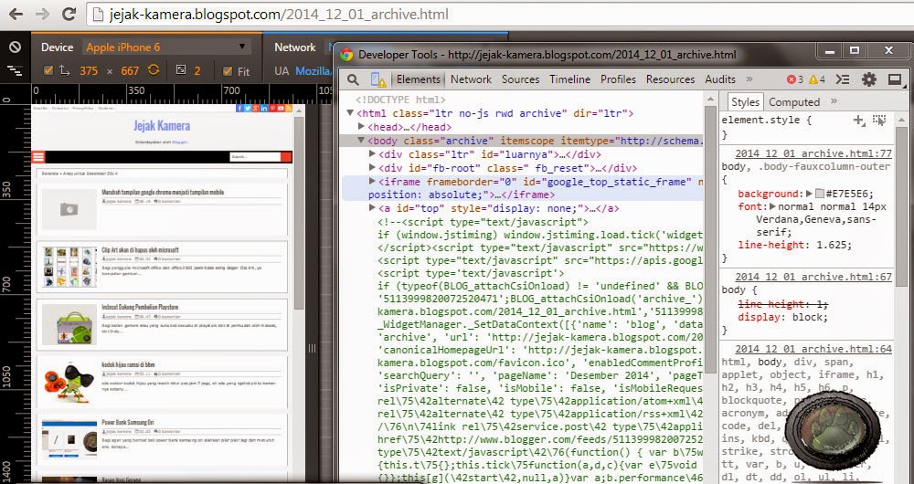
Task: Click LinkedIn icon on emulated page
Action: pos(264,109)
